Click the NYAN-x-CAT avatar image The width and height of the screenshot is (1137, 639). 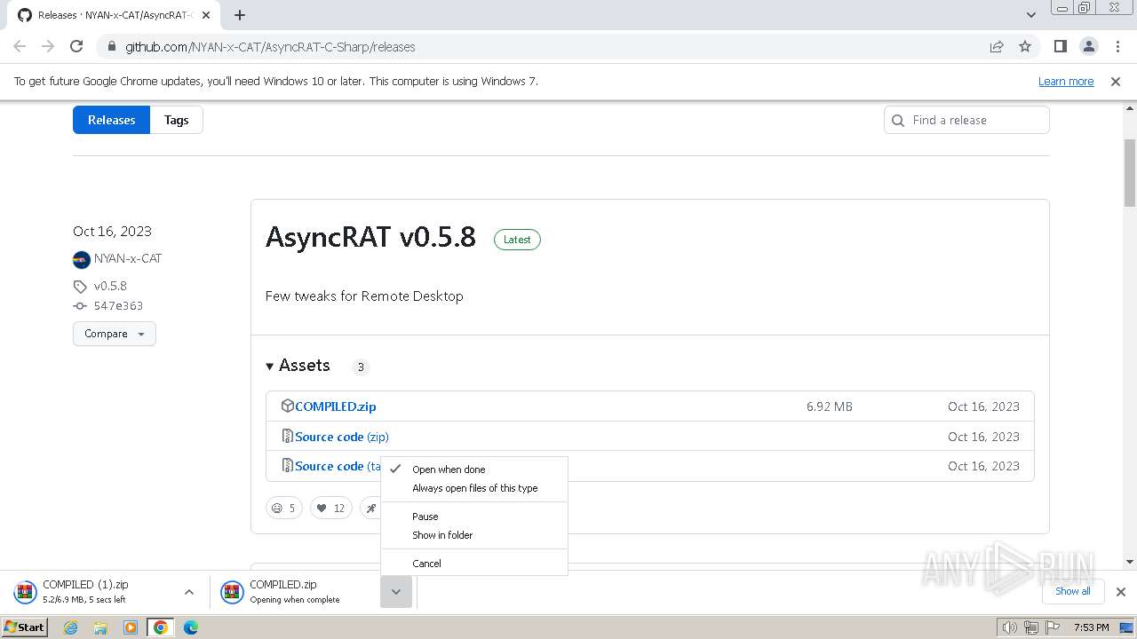pyautogui.click(x=82, y=260)
